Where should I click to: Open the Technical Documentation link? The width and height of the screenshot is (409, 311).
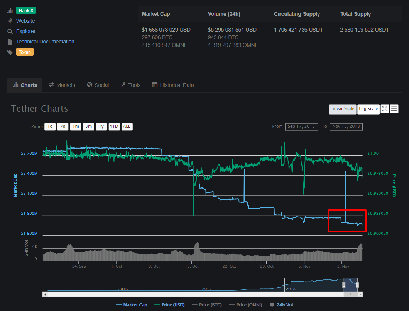(45, 42)
